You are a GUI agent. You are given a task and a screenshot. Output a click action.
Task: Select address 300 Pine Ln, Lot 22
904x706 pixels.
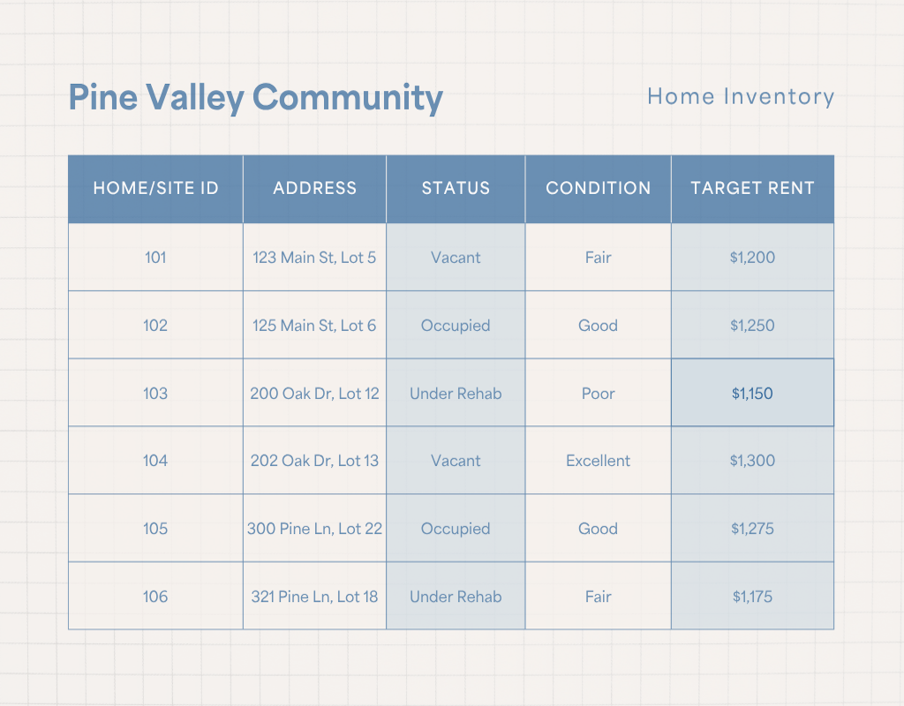coord(315,529)
